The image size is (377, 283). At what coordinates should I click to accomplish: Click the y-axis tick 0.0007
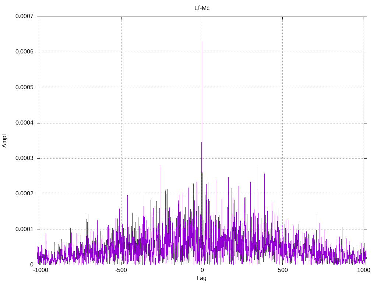(x=24, y=16)
